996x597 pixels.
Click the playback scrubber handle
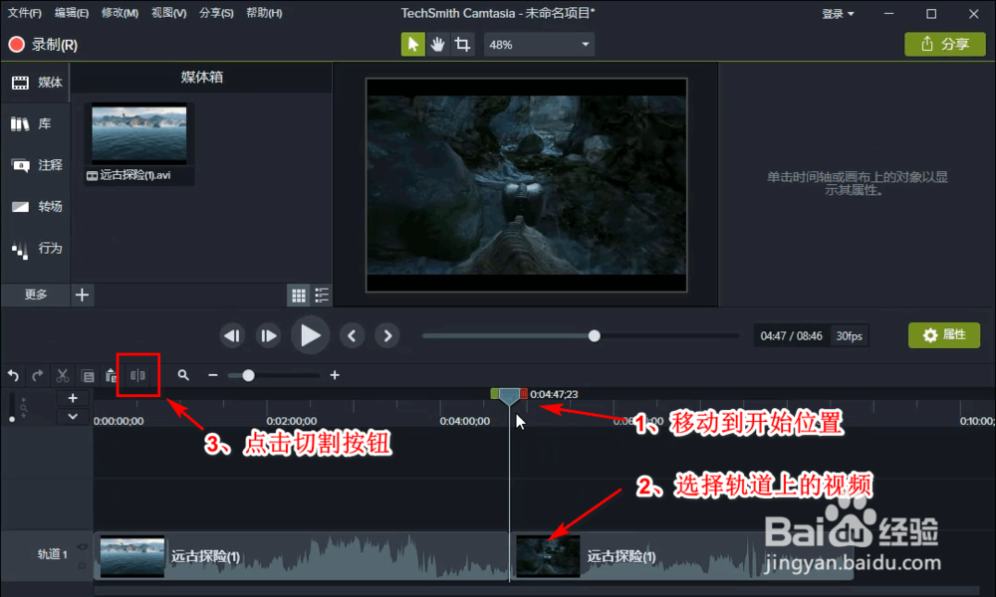click(594, 335)
